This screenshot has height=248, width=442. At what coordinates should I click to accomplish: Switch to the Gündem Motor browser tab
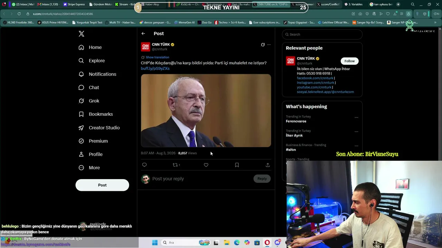[100, 4]
